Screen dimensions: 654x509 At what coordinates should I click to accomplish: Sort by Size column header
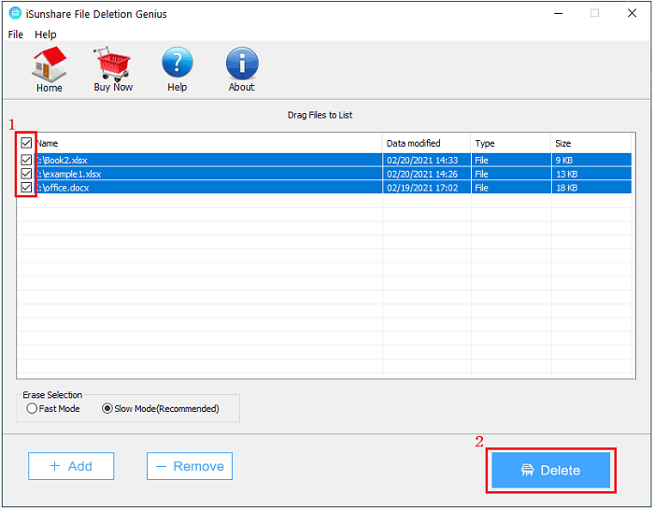pyautogui.click(x=590, y=143)
